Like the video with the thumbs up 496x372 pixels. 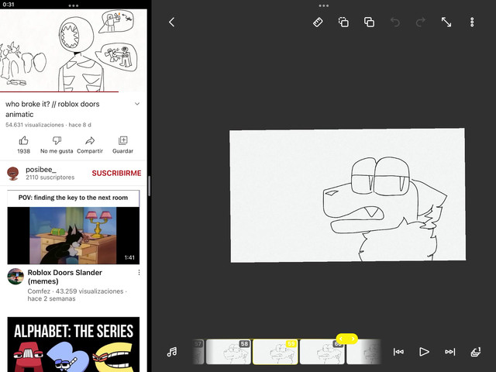[24, 145]
